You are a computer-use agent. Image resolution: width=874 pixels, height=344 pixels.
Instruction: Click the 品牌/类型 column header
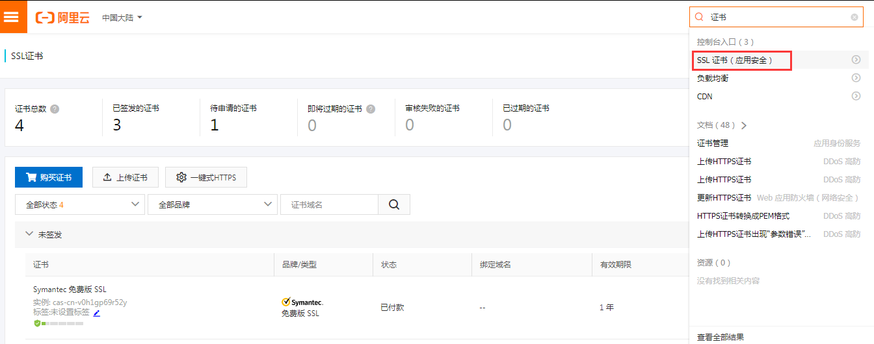pyautogui.click(x=299, y=265)
